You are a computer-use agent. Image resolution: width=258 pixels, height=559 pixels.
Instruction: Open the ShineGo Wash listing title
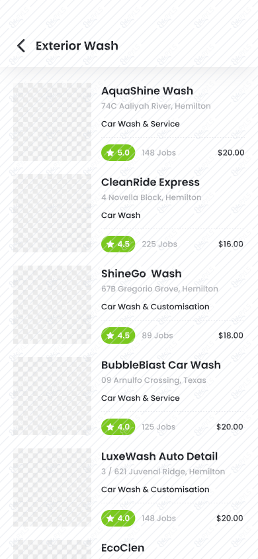click(x=142, y=274)
